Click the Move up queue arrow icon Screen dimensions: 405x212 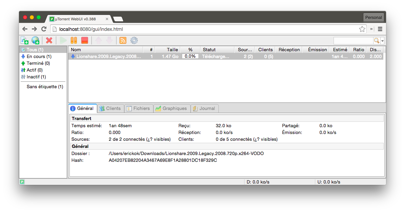pos(99,40)
